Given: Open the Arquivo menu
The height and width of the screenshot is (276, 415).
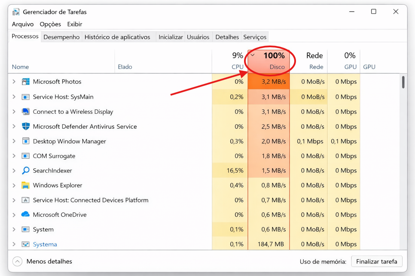Looking at the screenshot, I should (x=23, y=24).
